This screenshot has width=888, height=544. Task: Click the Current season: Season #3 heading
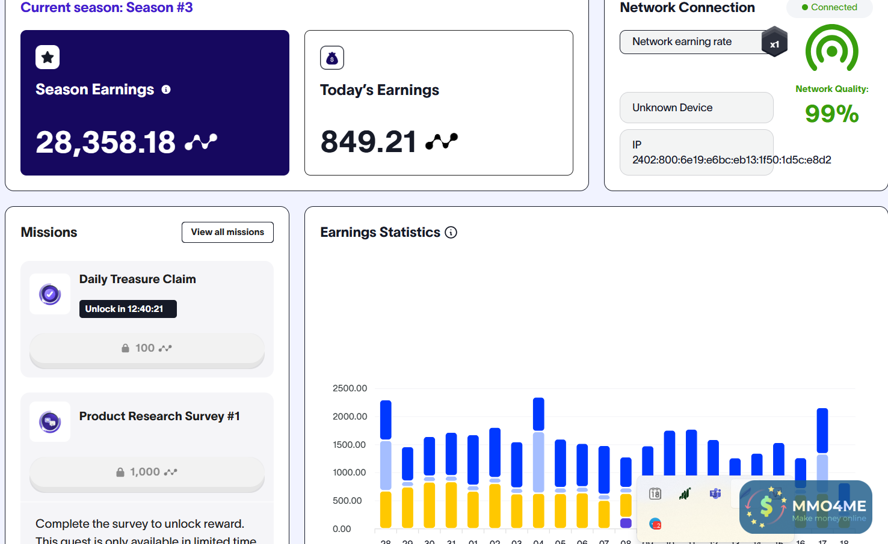coord(106,8)
